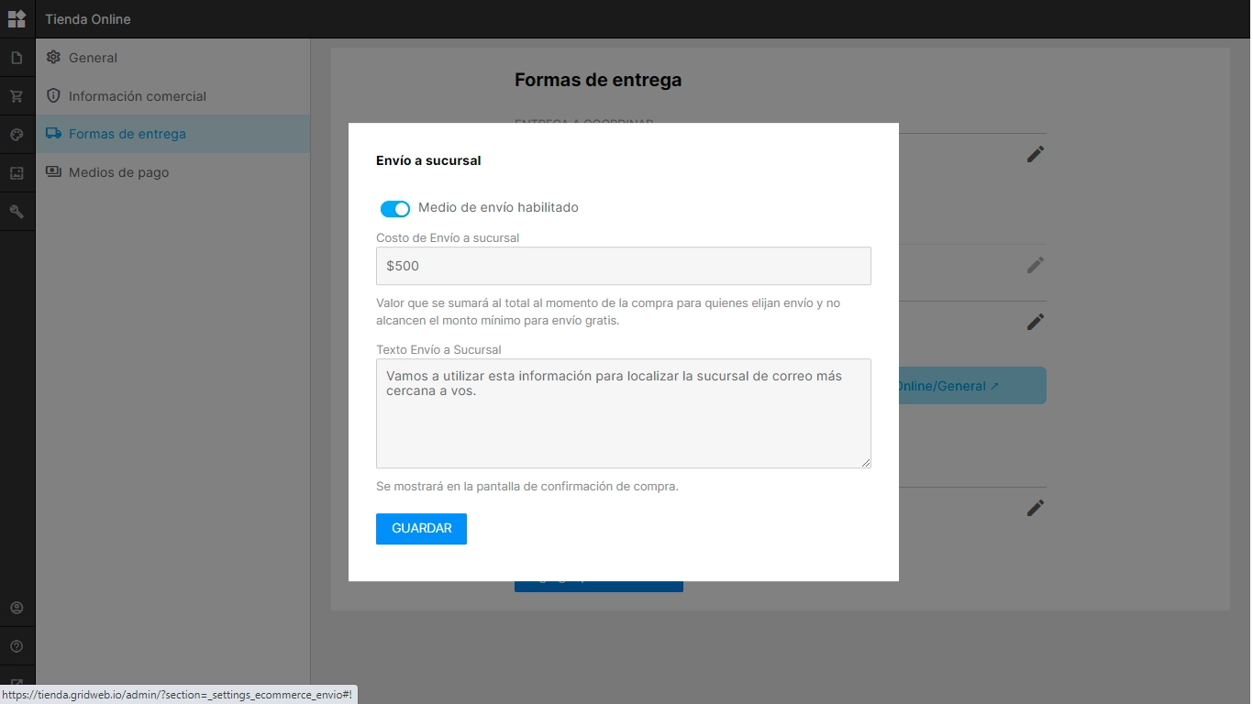Open the palette design icon in the rail

point(17,135)
